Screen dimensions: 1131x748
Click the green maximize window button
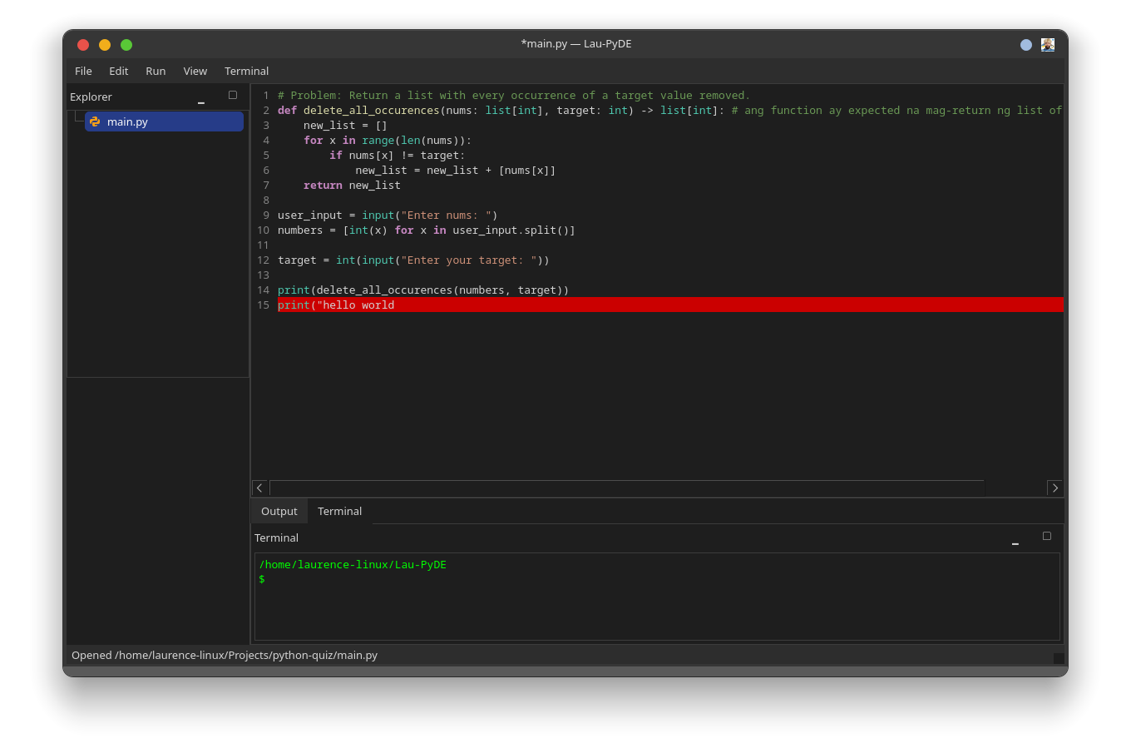tap(126, 45)
